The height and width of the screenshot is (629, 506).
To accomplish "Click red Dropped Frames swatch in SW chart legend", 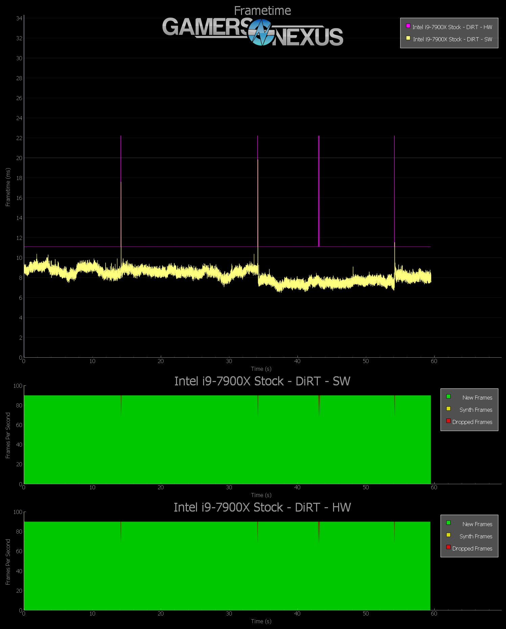I will point(448,421).
